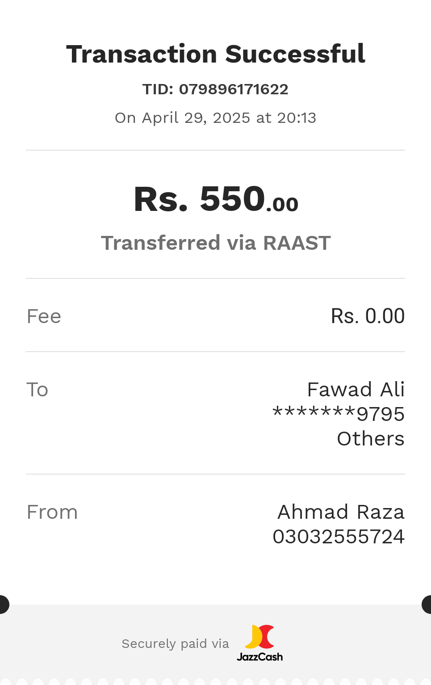The height and width of the screenshot is (685, 431).
Task: Select sender name Ahmad Raza
Action: [341, 512]
